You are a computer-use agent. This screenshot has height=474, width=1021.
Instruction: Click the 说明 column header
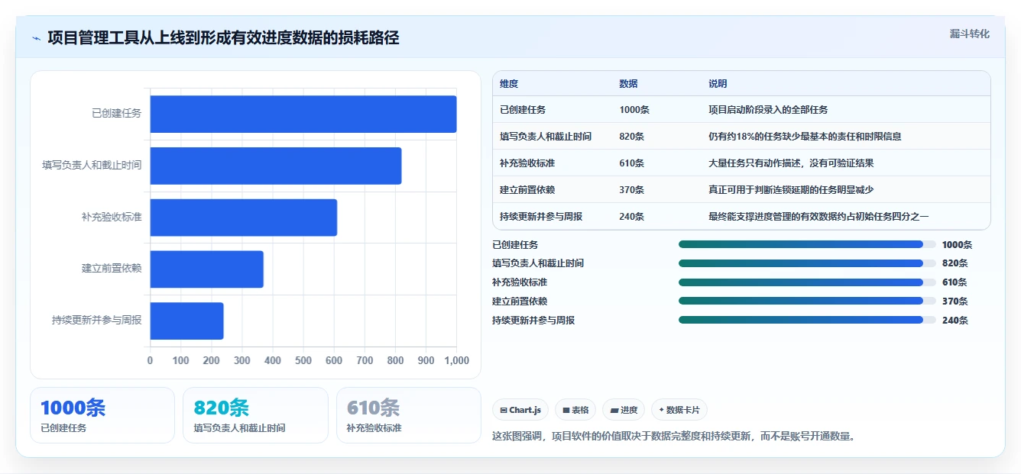coord(718,84)
